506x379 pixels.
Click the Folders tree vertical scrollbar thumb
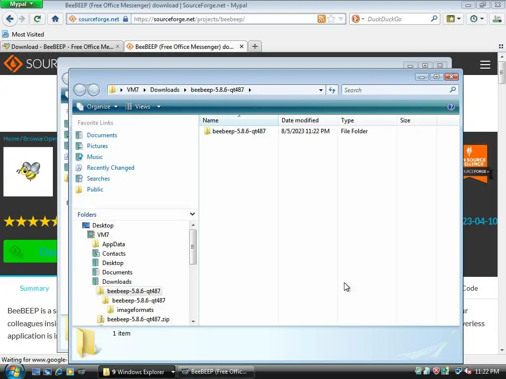pos(193,247)
